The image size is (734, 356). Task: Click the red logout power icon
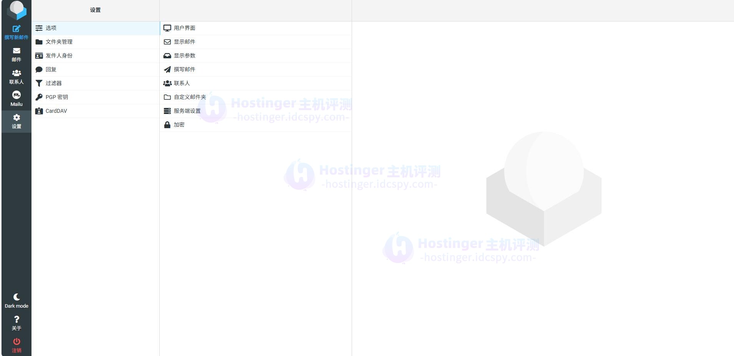[x=16, y=342]
